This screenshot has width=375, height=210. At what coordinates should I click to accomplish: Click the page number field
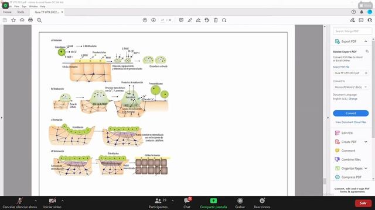(163, 20)
